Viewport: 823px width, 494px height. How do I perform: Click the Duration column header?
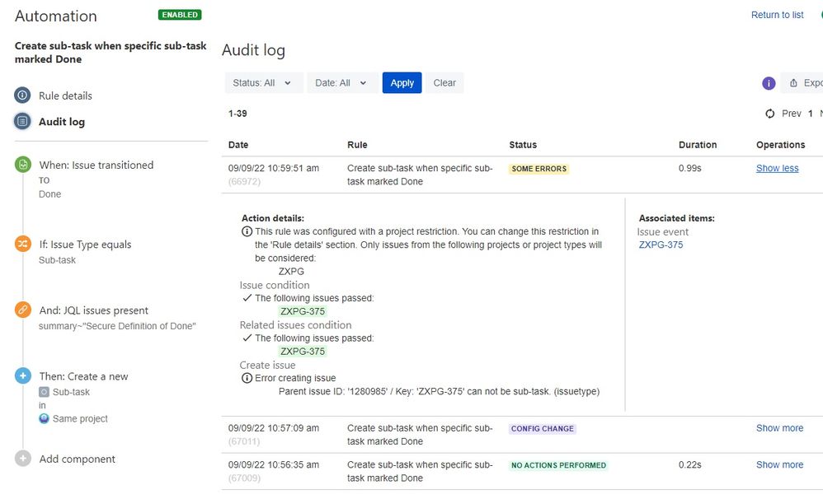point(698,145)
